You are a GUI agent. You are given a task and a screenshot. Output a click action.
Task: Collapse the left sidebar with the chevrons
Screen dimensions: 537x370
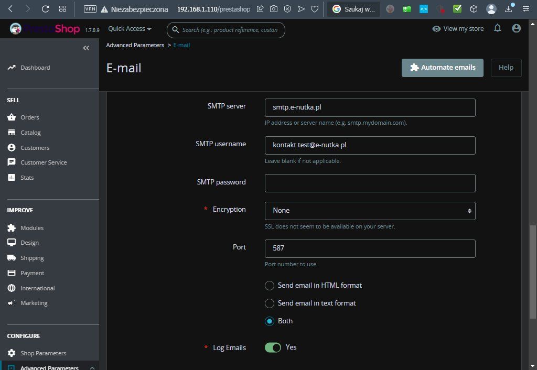pyautogui.click(x=86, y=48)
